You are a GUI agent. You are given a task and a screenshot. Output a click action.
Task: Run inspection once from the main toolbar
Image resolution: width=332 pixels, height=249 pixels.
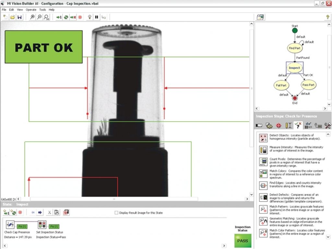[x=59, y=17]
